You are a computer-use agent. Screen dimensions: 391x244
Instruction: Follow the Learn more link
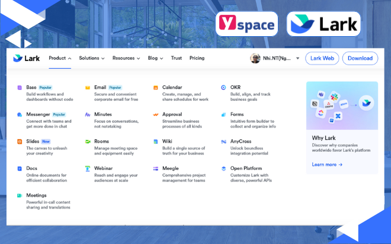coord(327,165)
